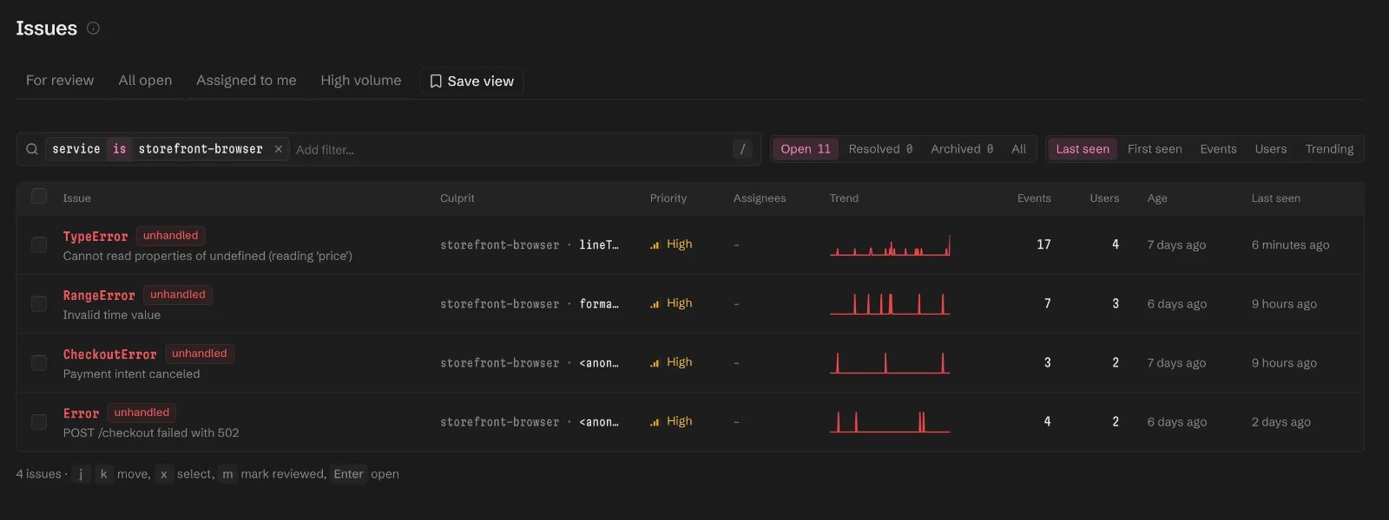This screenshot has height=520, width=1389.
Task: Open the CheckoutError issue
Action: [x=110, y=354]
